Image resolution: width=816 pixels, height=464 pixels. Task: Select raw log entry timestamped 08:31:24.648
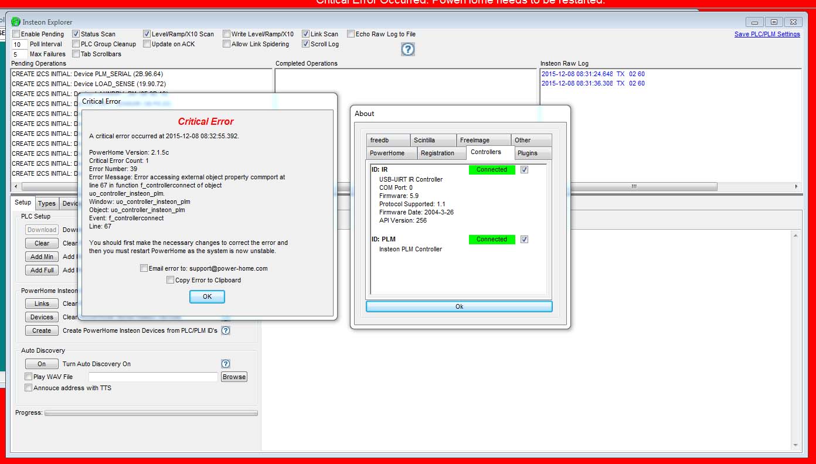[x=593, y=74]
